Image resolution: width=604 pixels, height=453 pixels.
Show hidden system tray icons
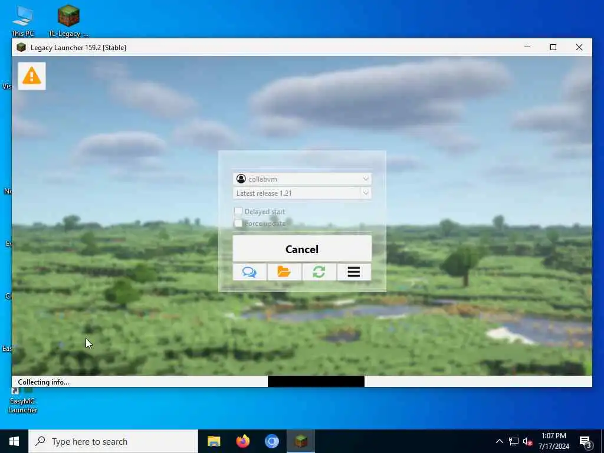click(499, 441)
